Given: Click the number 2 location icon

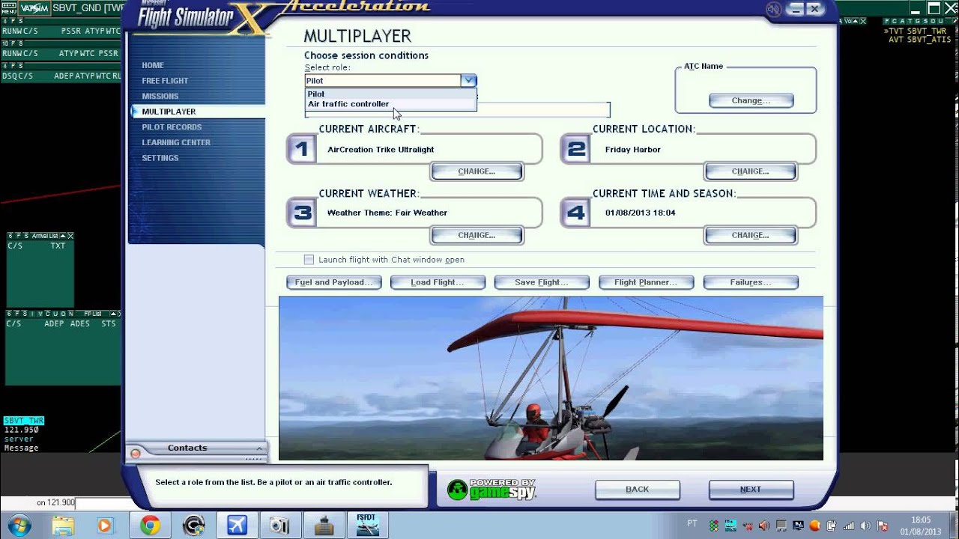Looking at the screenshot, I should 576,149.
